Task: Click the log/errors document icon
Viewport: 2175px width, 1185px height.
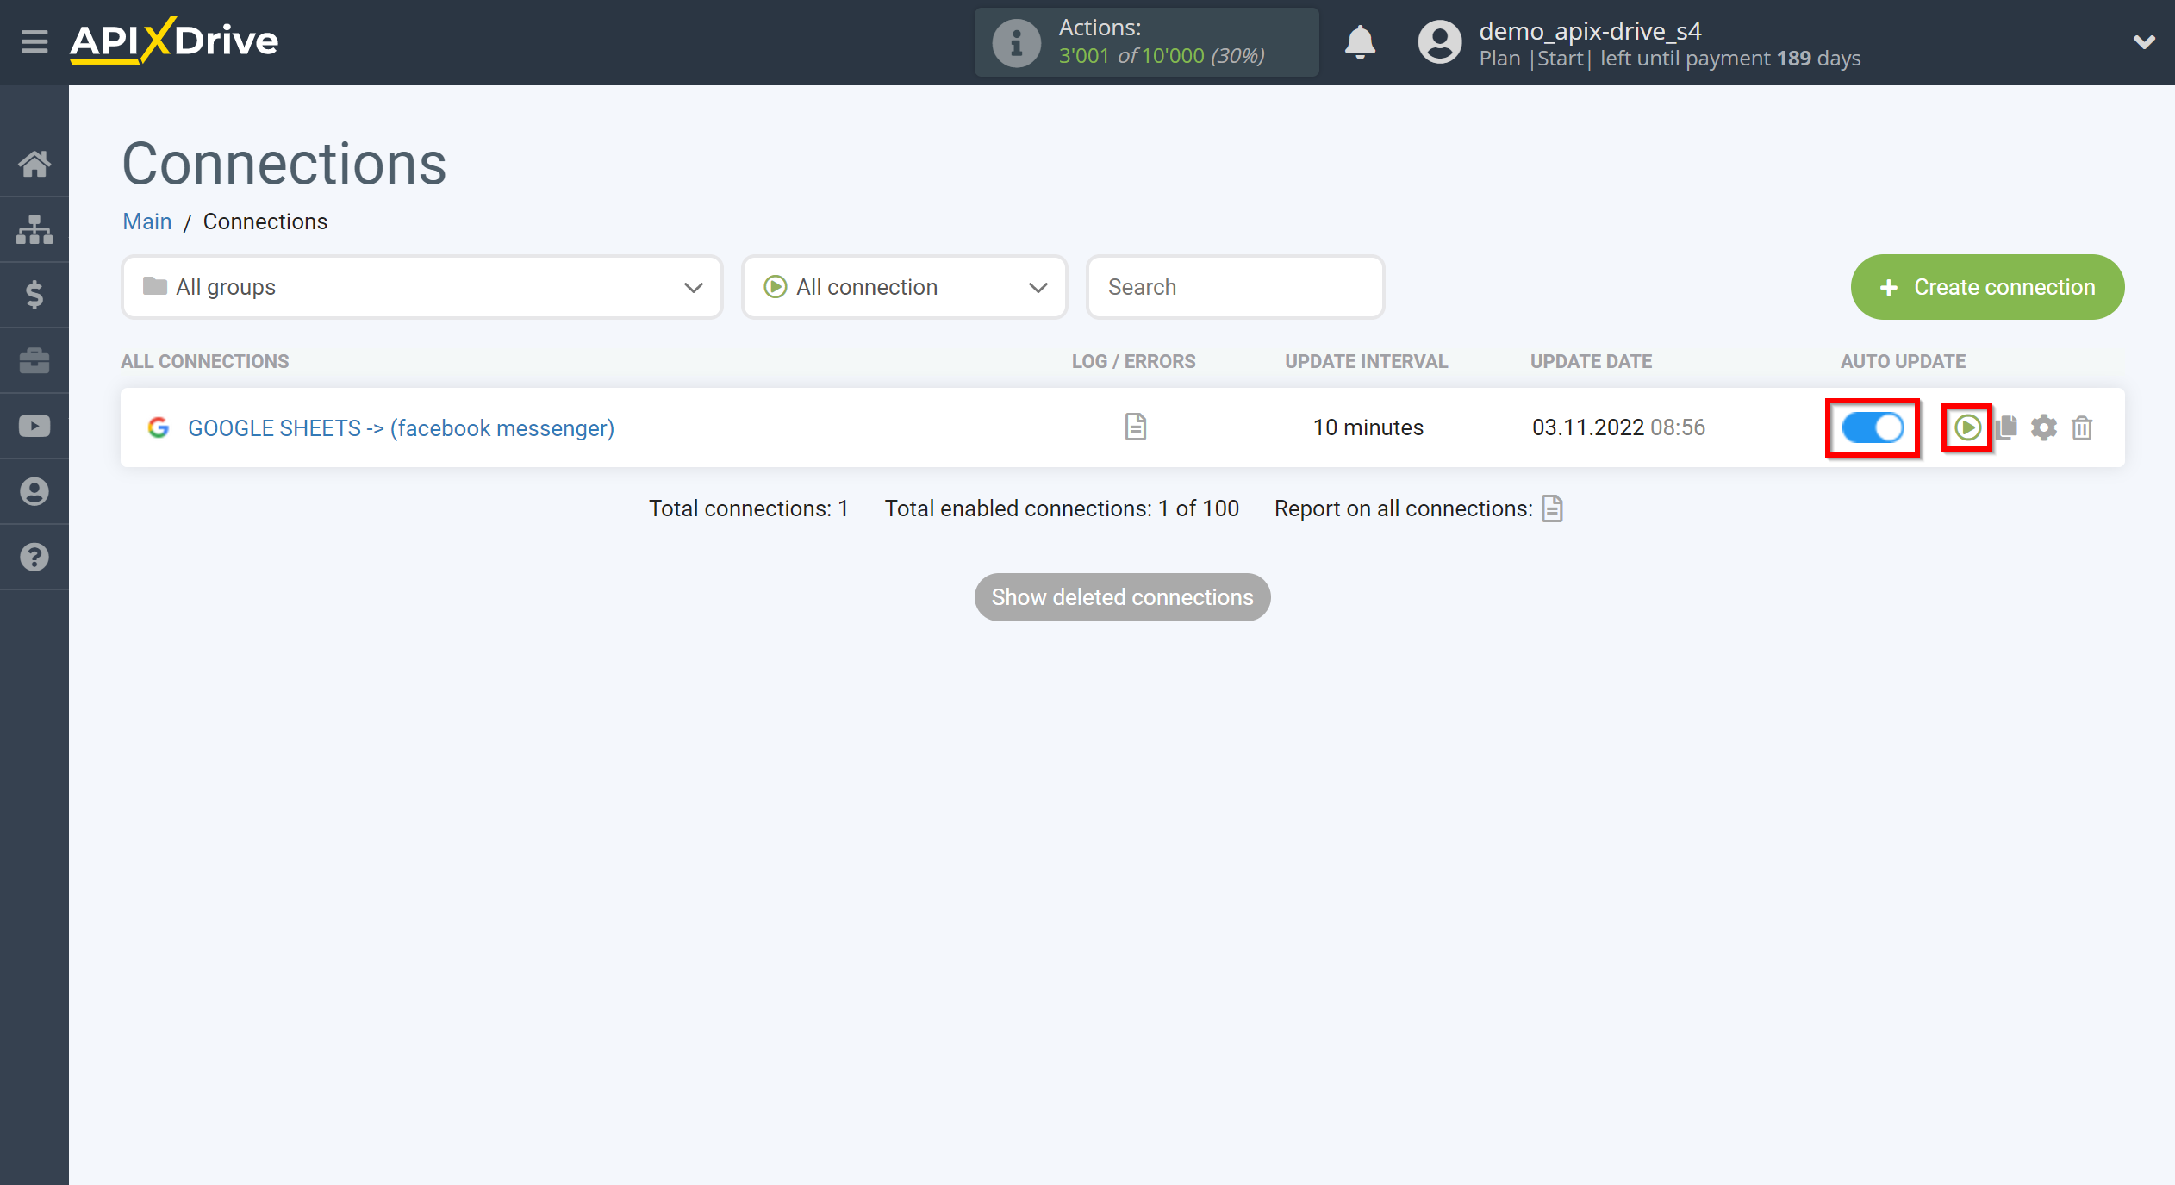Action: tap(1133, 426)
